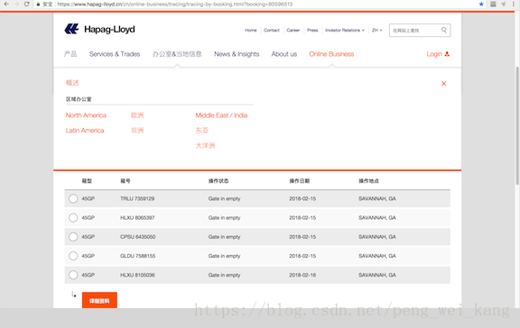Image resolution: width=520 pixels, height=328 pixels.
Task: Open 非洲 regional office link
Action: pos(137,131)
